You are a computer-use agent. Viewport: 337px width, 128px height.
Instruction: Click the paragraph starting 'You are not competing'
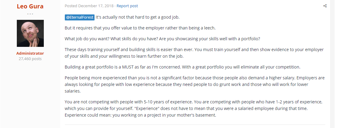pyautogui.click(x=194, y=108)
